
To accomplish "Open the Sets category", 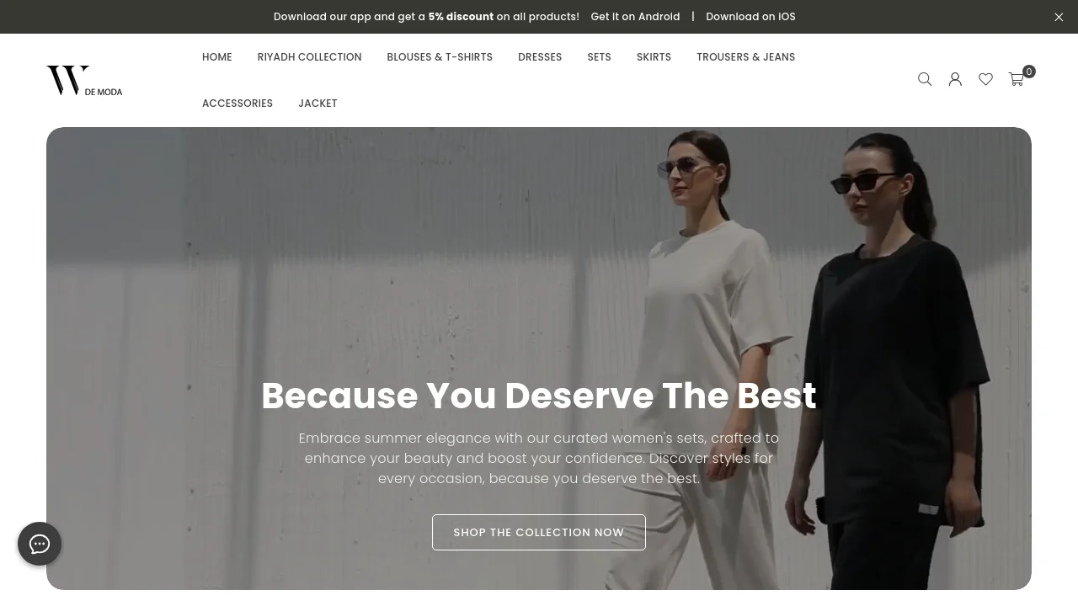I will [x=599, y=57].
